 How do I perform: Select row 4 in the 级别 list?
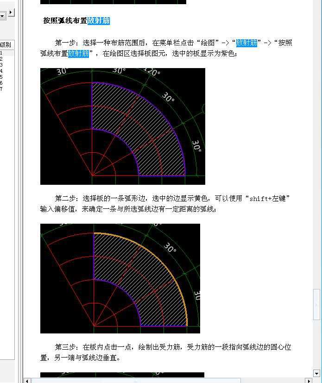[x=6, y=71]
